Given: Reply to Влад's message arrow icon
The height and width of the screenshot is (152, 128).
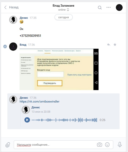Looking at the screenshot, I should tap(109, 45).
